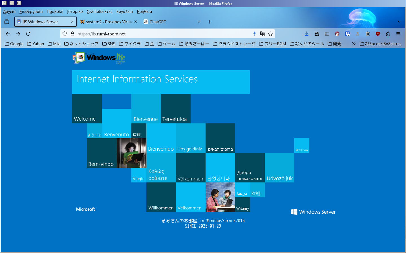
Task: Click the Üdvözöljük tile
Action: pos(279,168)
